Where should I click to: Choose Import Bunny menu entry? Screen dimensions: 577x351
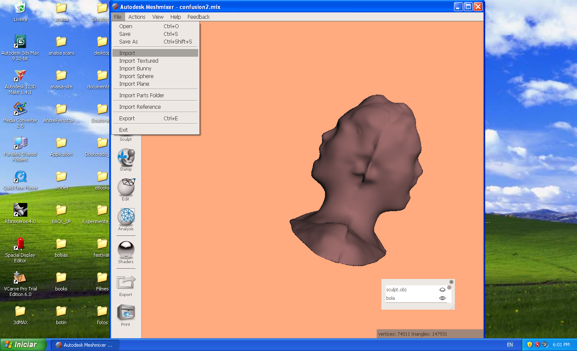point(155,69)
